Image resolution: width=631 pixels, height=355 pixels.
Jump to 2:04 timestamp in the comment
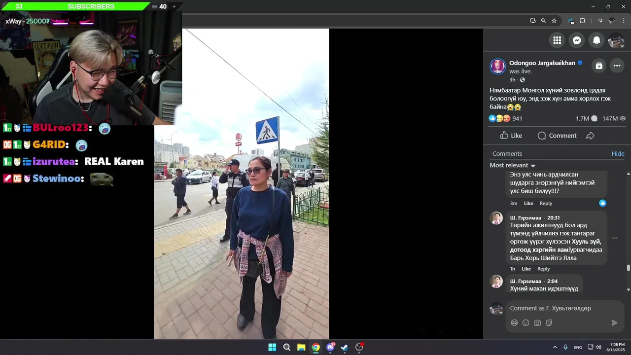click(552, 281)
